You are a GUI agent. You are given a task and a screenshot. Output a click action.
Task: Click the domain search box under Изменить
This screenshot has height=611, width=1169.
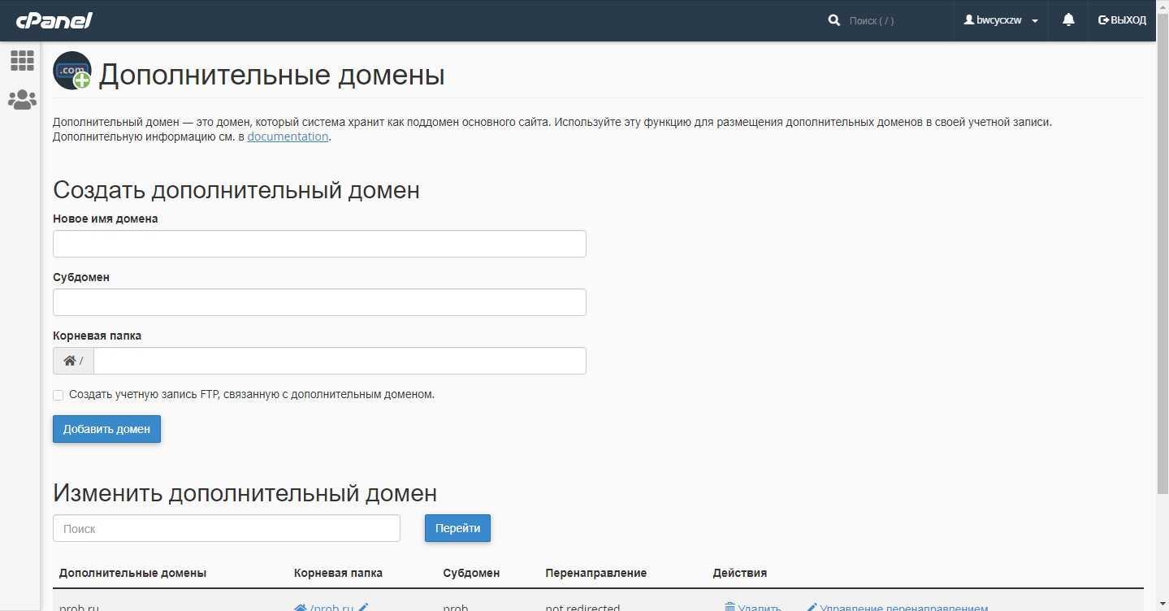pyautogui.click(x=227, y=528)
